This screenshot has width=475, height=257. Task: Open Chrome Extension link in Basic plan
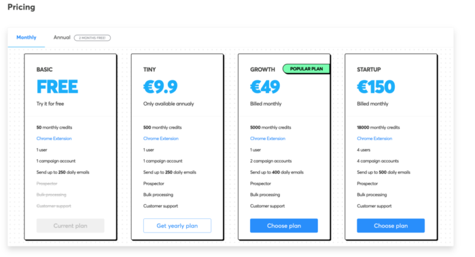point(54,139)
